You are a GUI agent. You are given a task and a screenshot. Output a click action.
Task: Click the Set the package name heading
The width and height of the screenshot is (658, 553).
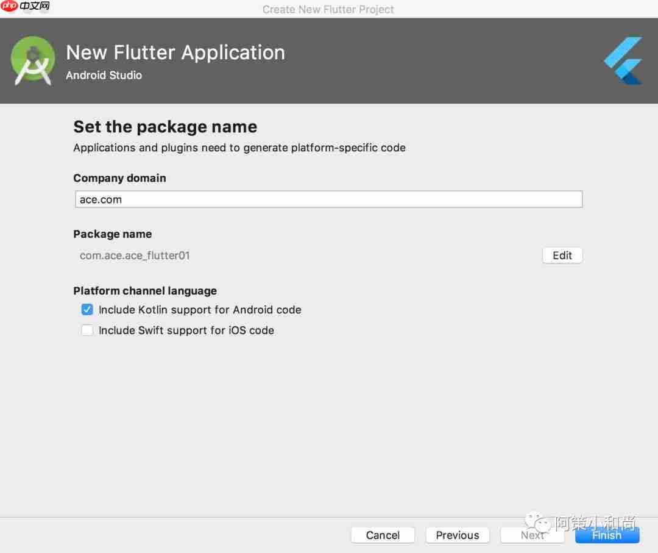(x=164, y=127)
